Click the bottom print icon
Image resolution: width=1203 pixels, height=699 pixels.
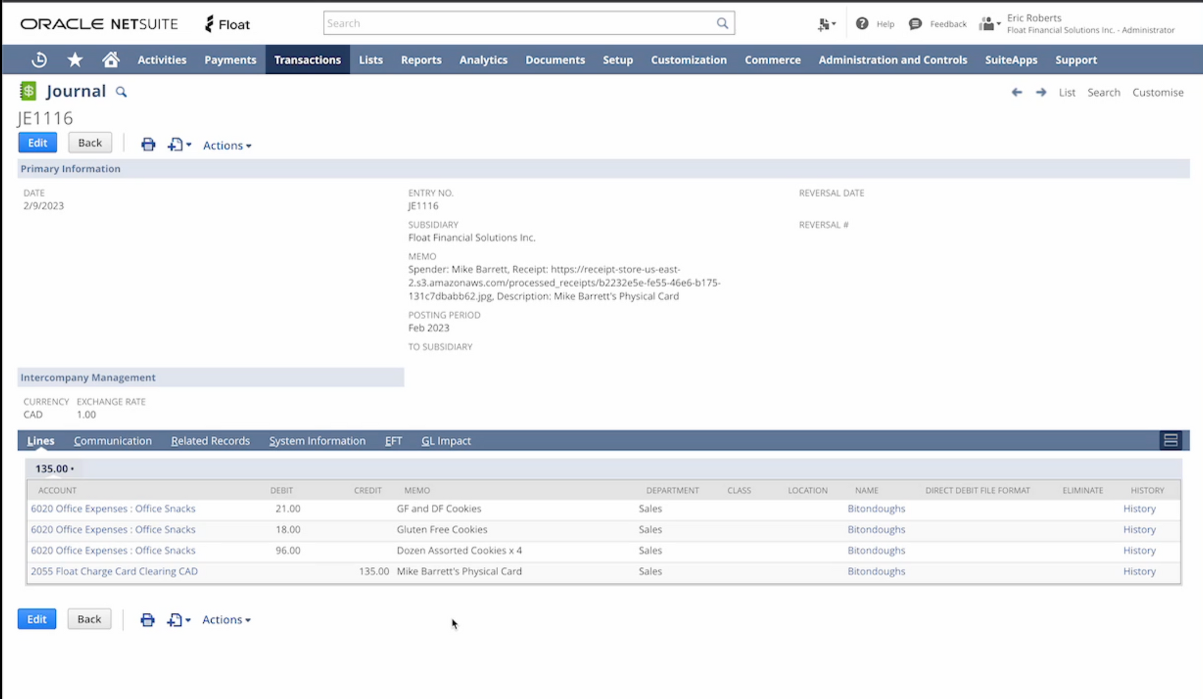pyautogui.click(x=147, y=620)
